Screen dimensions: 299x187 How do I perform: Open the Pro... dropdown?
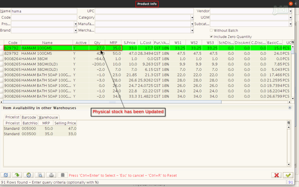click(76, 24)
